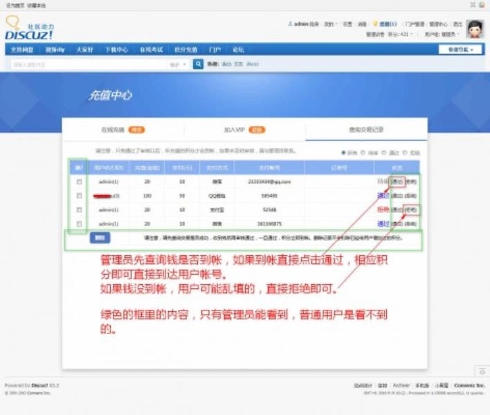
Task: Click the 手机版 footer link
Action: pyautogui.click(x=422, y=385)
